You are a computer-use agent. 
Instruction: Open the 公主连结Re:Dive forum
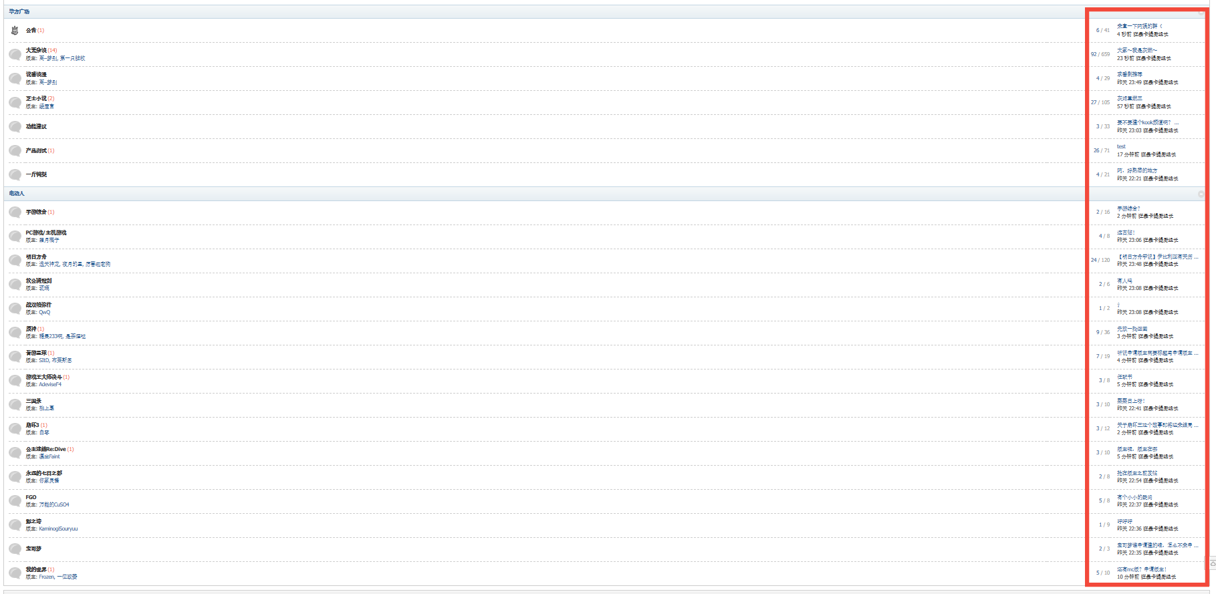coord(45,449)
